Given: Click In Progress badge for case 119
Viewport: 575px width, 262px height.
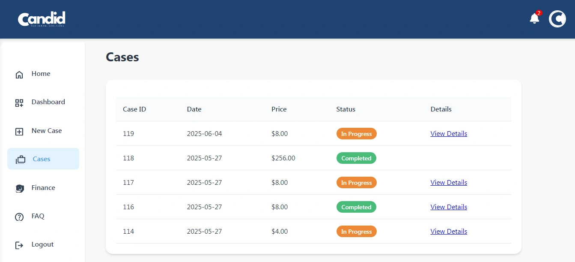Looking at the screenshot, I should 356,134.
